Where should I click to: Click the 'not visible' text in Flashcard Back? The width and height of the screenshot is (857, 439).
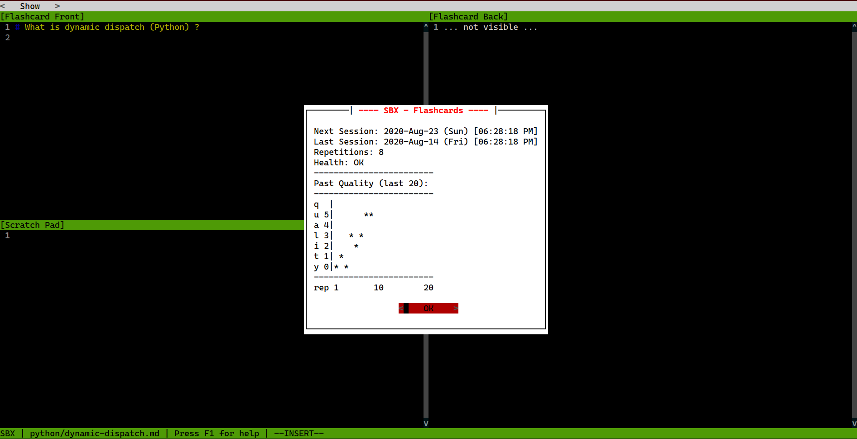[491, 27]
